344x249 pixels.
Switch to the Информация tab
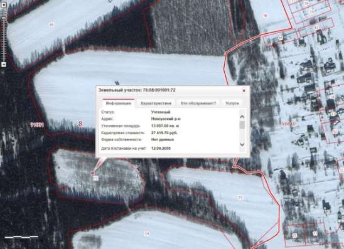[x=119, y=103]
